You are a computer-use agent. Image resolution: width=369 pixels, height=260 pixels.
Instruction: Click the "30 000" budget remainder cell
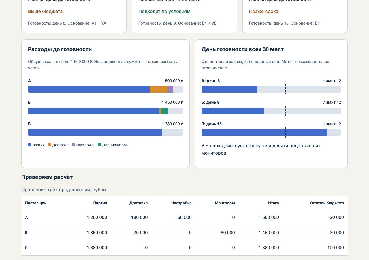[x=337, y=233]
